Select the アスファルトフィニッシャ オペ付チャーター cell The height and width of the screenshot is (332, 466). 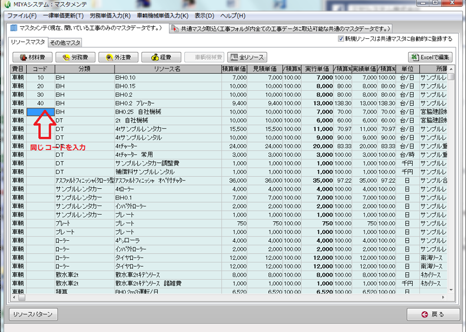pyautogui.click(x=168, y=181)
